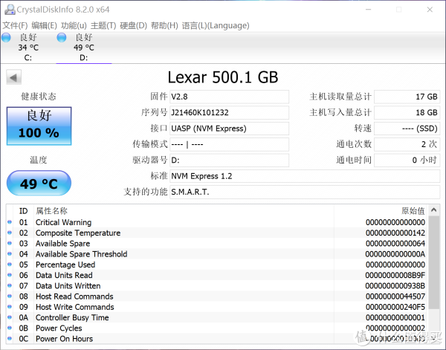Click the Lexar 500.1 GB disk title
446x350 pixels.
coord(223,77)
